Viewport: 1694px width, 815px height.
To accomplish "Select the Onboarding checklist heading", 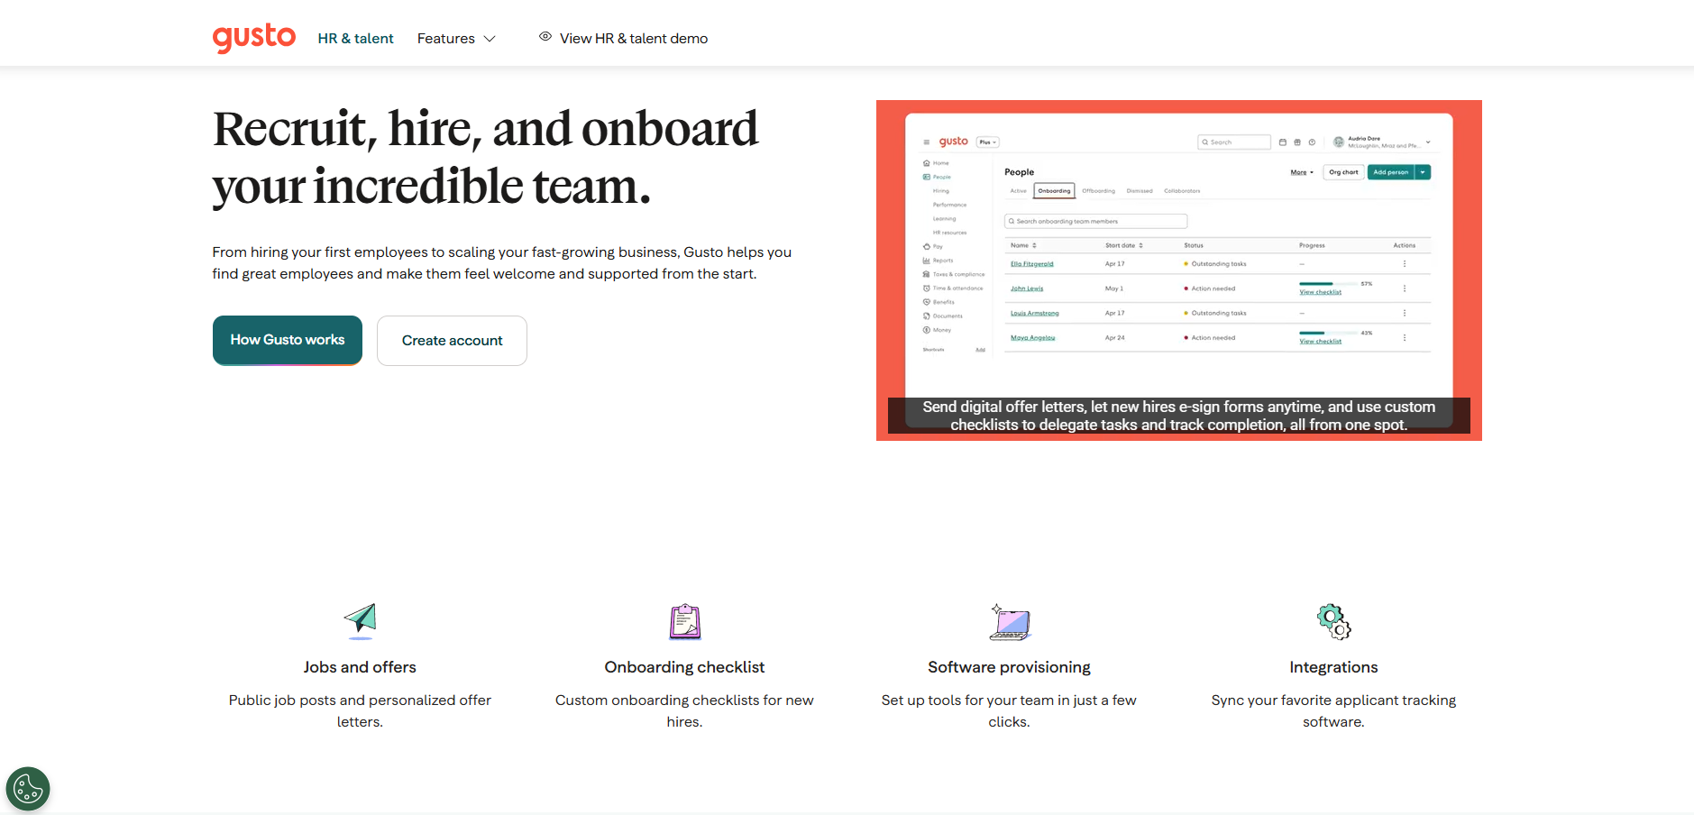I will (684, 667).
